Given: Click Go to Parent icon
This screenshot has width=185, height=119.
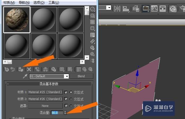Looking at the screenshot, I should tap(85, 69).
